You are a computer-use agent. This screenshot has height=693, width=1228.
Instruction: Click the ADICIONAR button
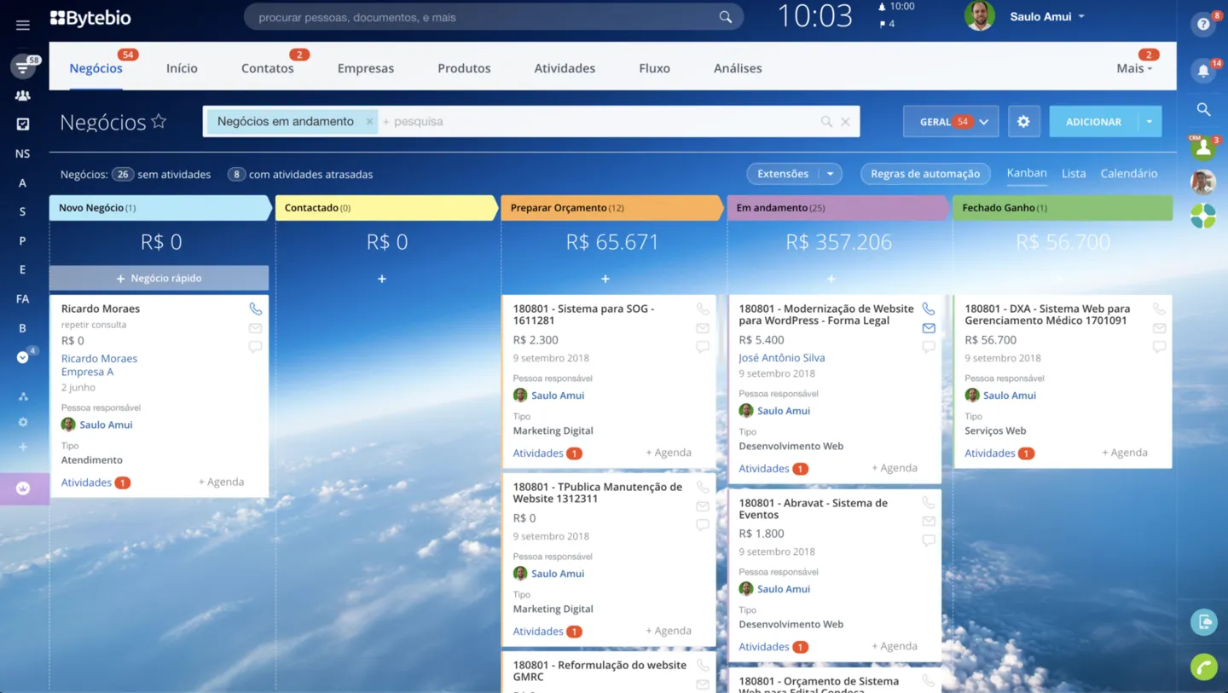(1094, 122)
